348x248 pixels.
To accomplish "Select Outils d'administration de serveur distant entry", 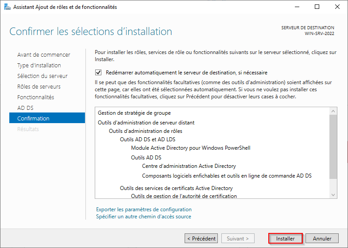I will tap(146, 123).
